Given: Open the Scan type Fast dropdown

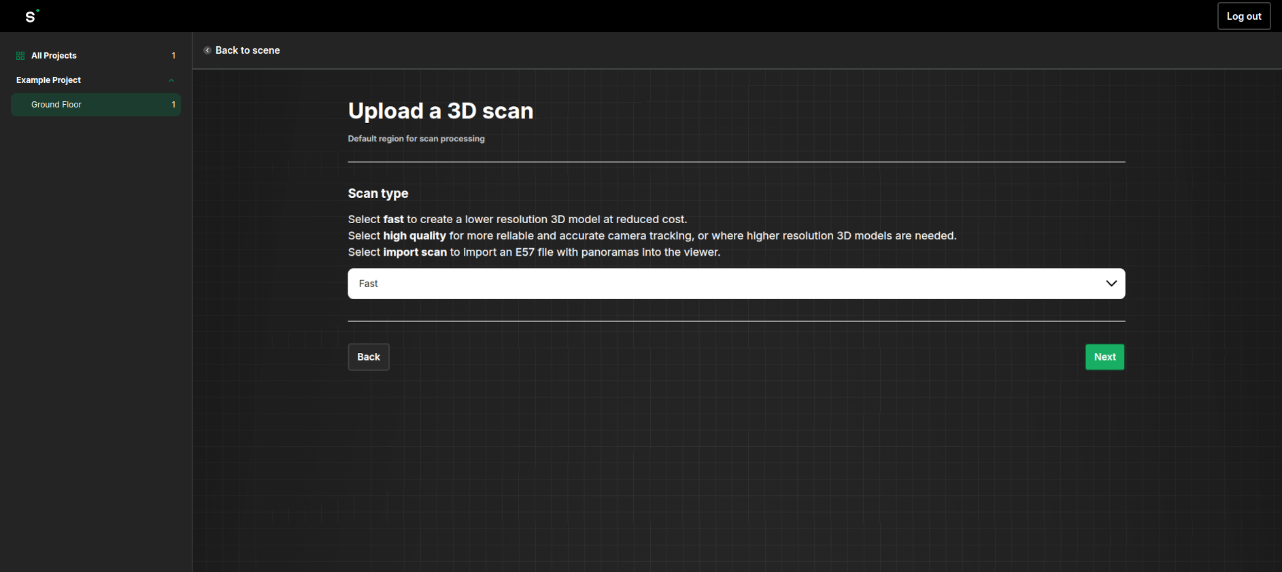Looking at the screenshot, I should click(736, 284).
